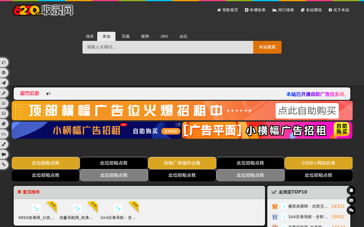Image resolution: width=364 pixels, height=227 pixels.
Task: Click the orange rank-1 crown icon
Action: pos(275,206)
